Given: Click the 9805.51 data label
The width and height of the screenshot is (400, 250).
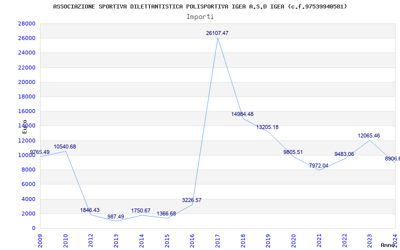Looking at the screenshot, I should tap(293, 152).
